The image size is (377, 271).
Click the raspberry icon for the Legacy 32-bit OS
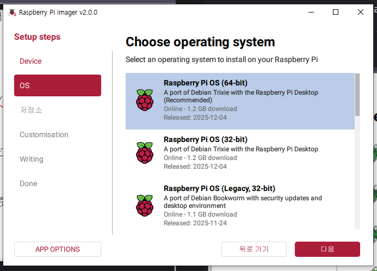(145, 206)
